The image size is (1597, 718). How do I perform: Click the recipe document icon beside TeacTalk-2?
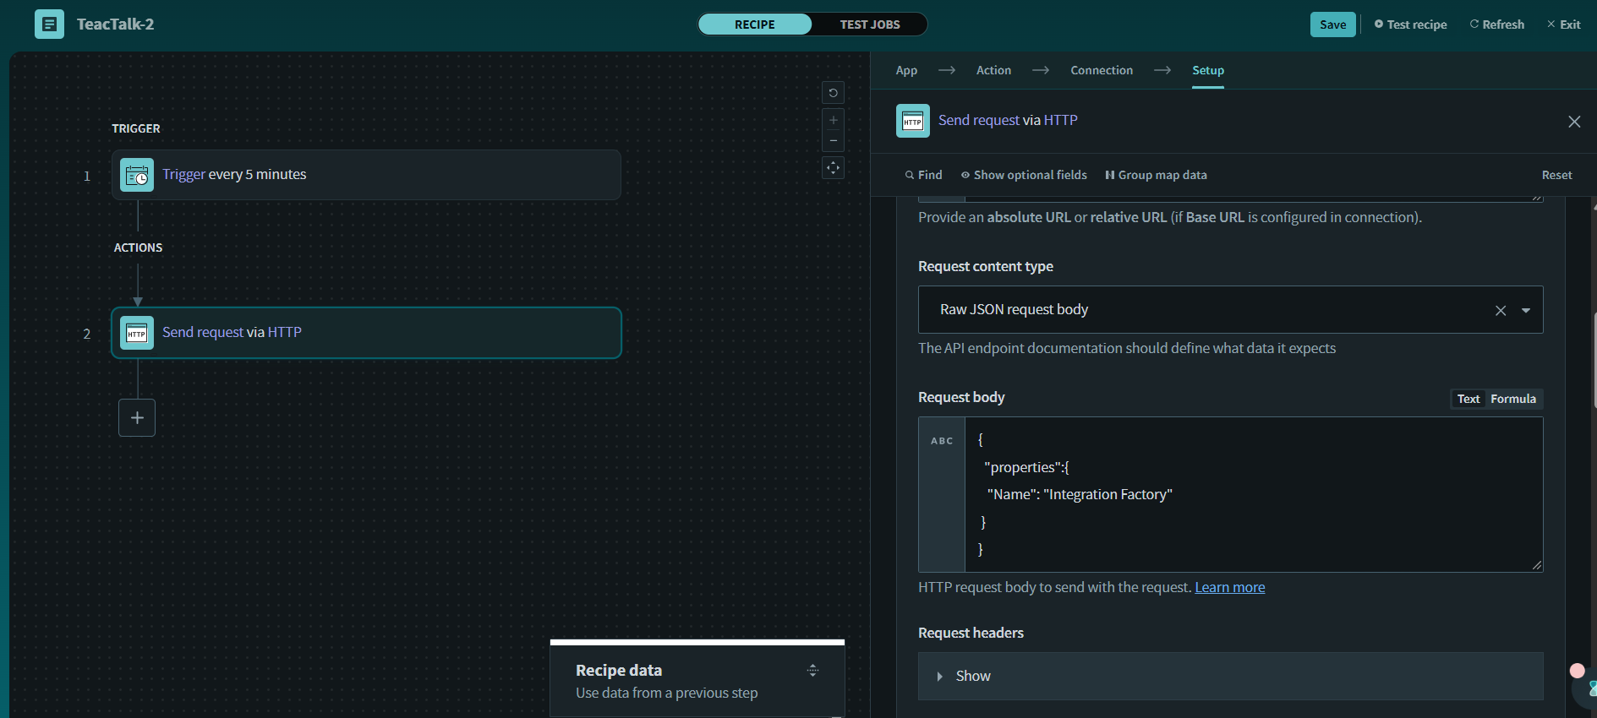[49, 24]
